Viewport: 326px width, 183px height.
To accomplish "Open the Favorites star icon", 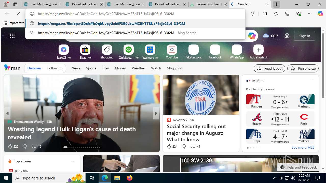I will tap(276, 14).
